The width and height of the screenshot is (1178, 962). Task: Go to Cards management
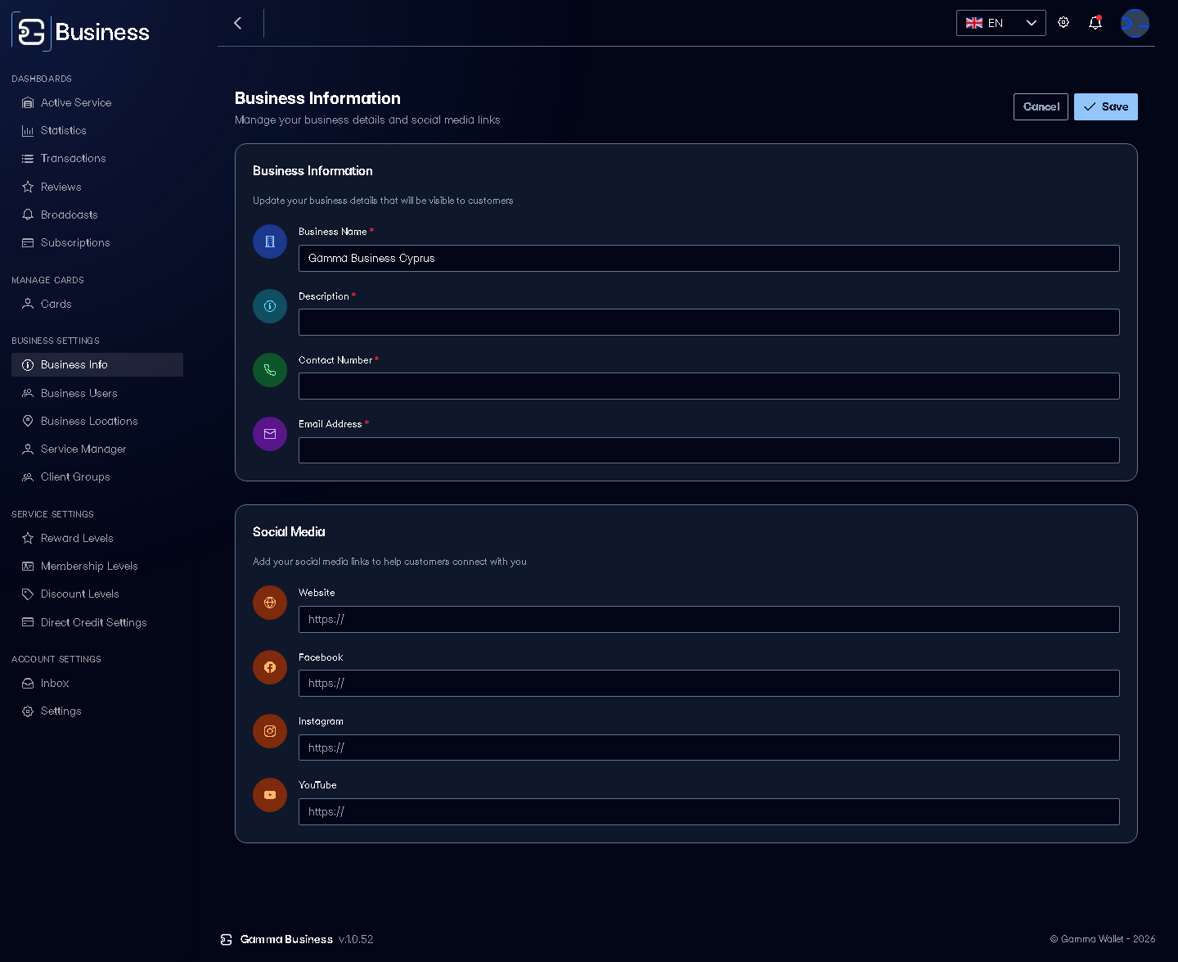(97, 304)
